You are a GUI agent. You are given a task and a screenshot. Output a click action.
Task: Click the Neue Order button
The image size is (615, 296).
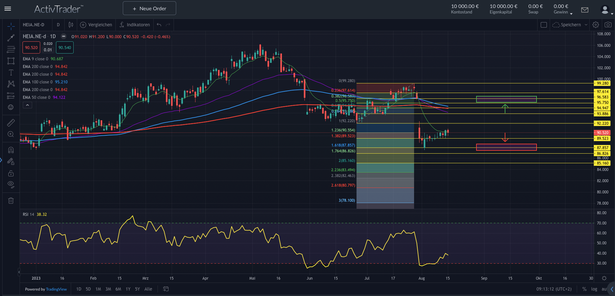(x=149, y=8)
